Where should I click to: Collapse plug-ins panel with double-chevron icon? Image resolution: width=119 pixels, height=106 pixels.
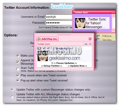click(x=90, y=39)
